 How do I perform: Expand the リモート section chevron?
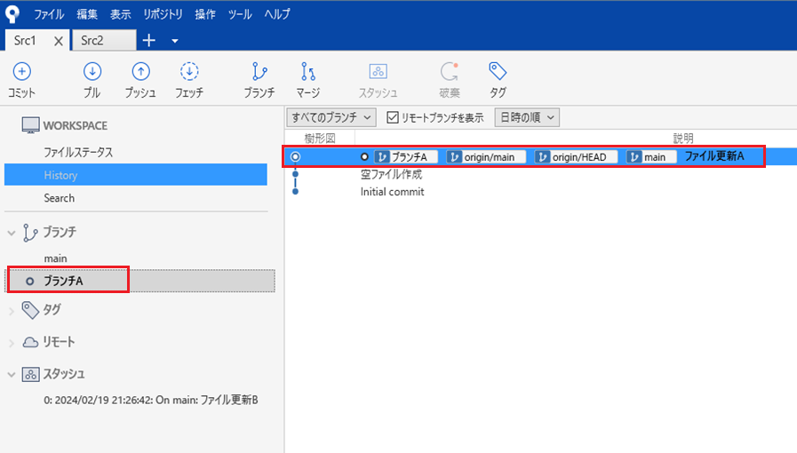tap(12, 343)
